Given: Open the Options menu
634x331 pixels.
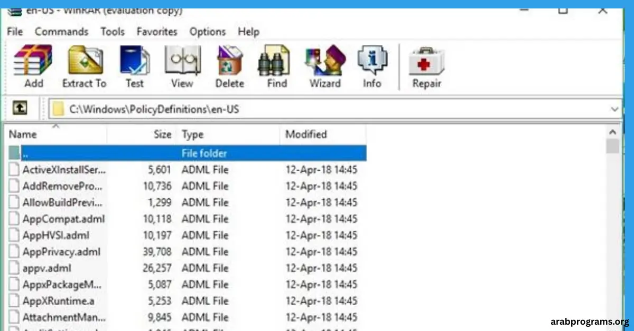Looking at the screenshot, I should 208,32.
